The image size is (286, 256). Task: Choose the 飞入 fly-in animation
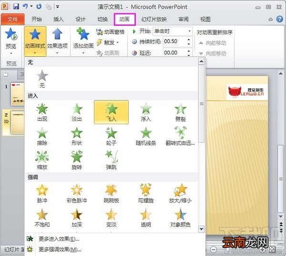pos(111,112)
